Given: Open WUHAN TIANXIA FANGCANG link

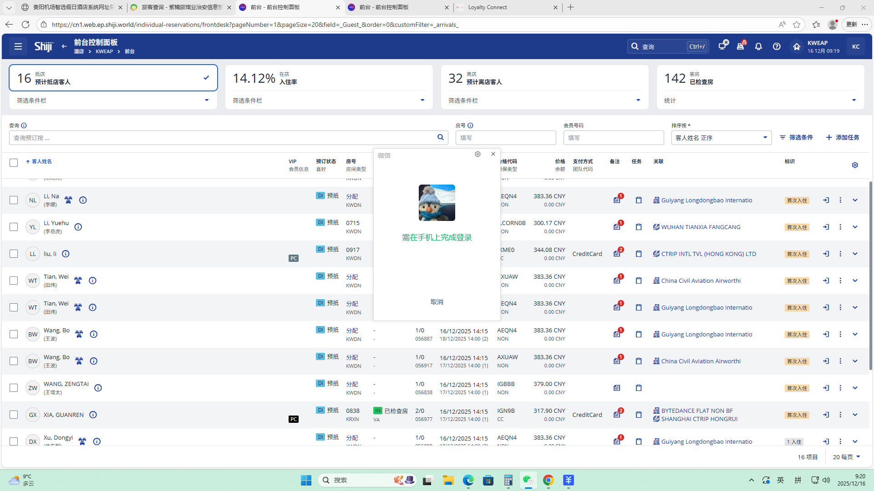Looking at the screenshot, I should 701,227.
